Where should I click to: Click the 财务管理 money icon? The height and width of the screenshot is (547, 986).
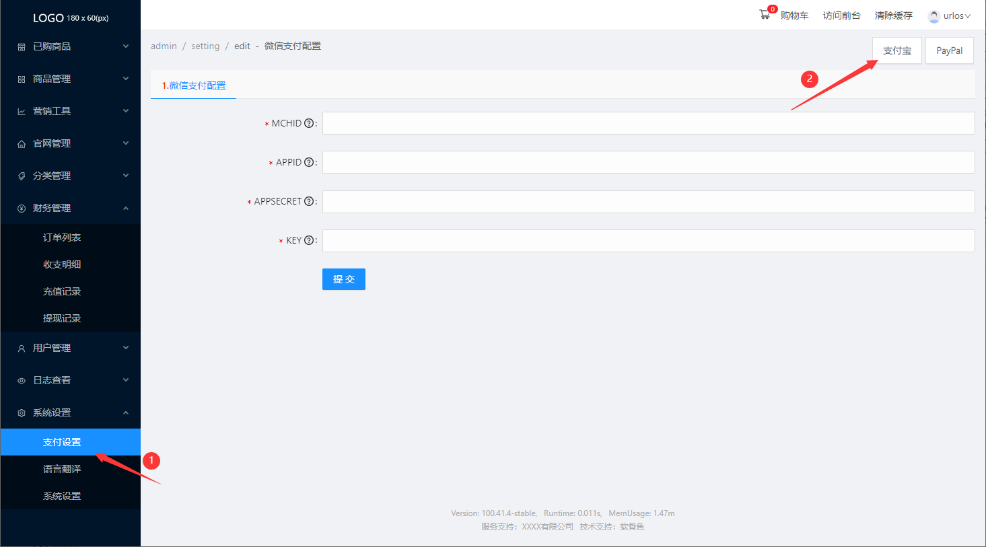point(22,209)
